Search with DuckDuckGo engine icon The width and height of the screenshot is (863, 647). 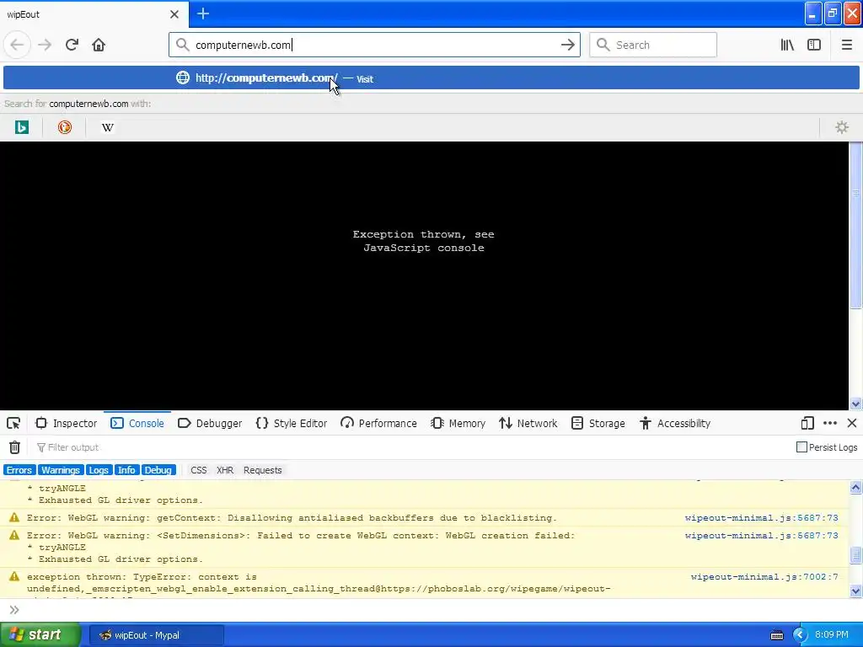(x=64, y=128)
